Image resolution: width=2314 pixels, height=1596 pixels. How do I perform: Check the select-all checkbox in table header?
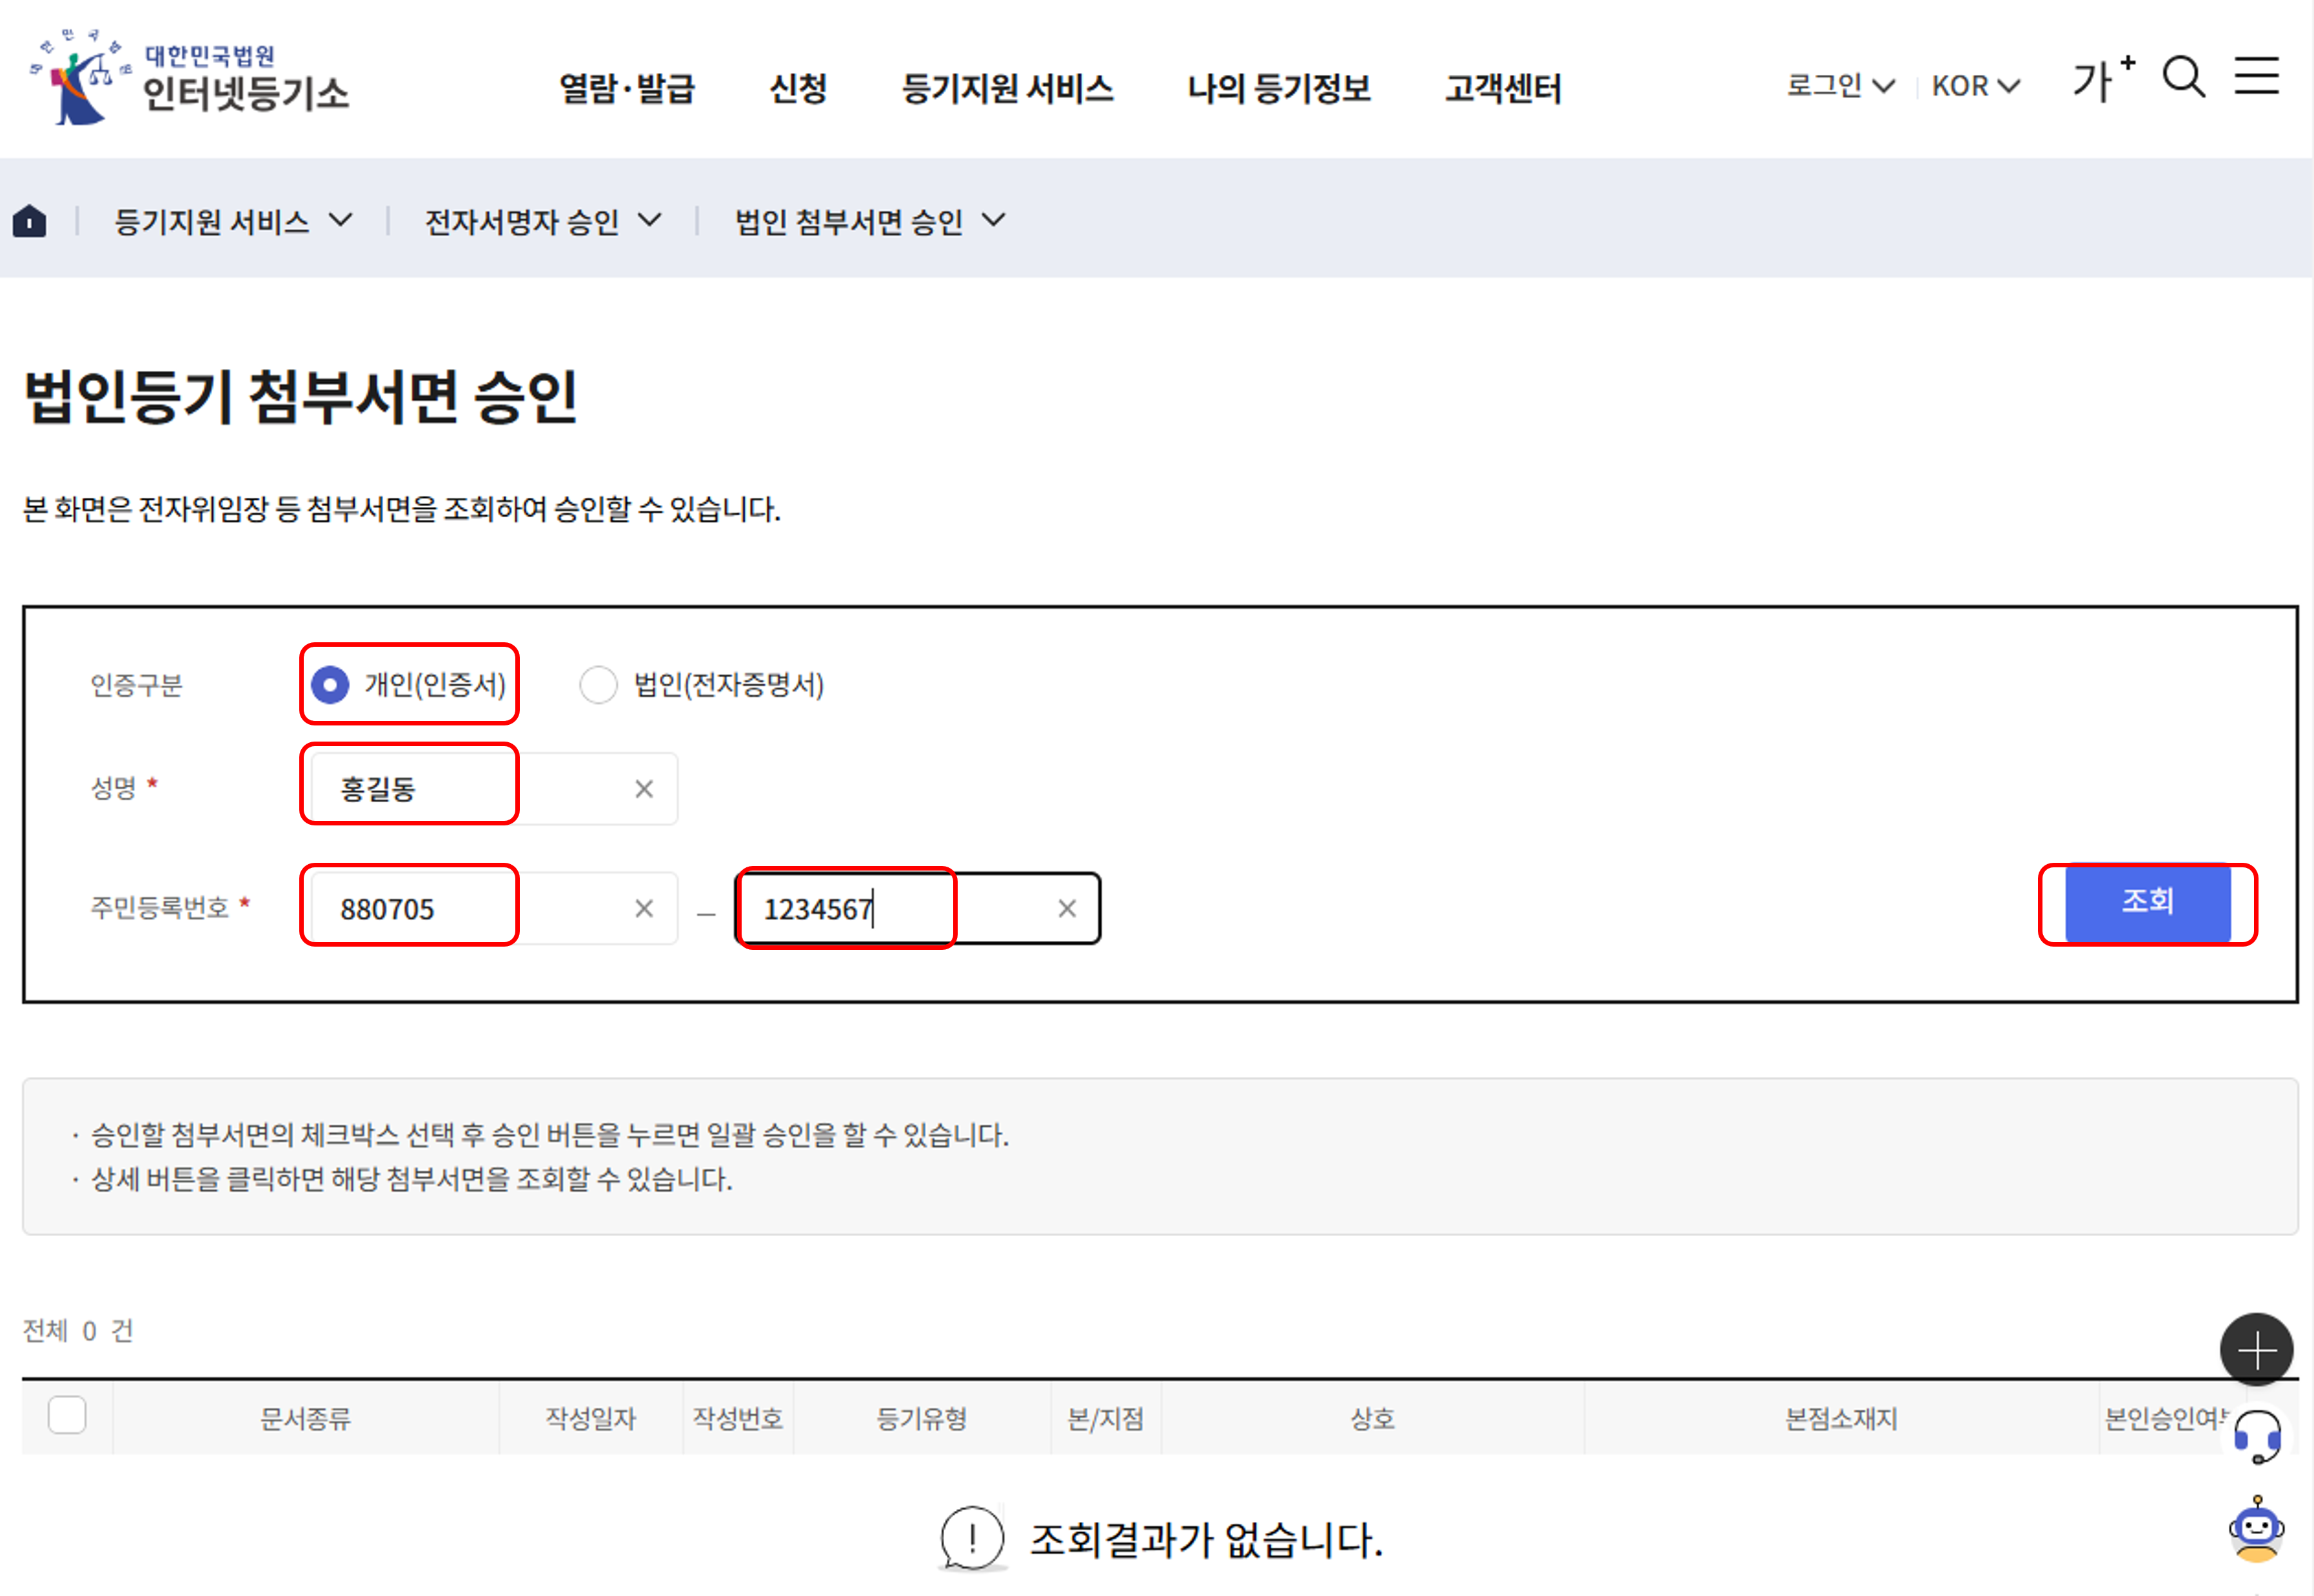point(67,1415)
